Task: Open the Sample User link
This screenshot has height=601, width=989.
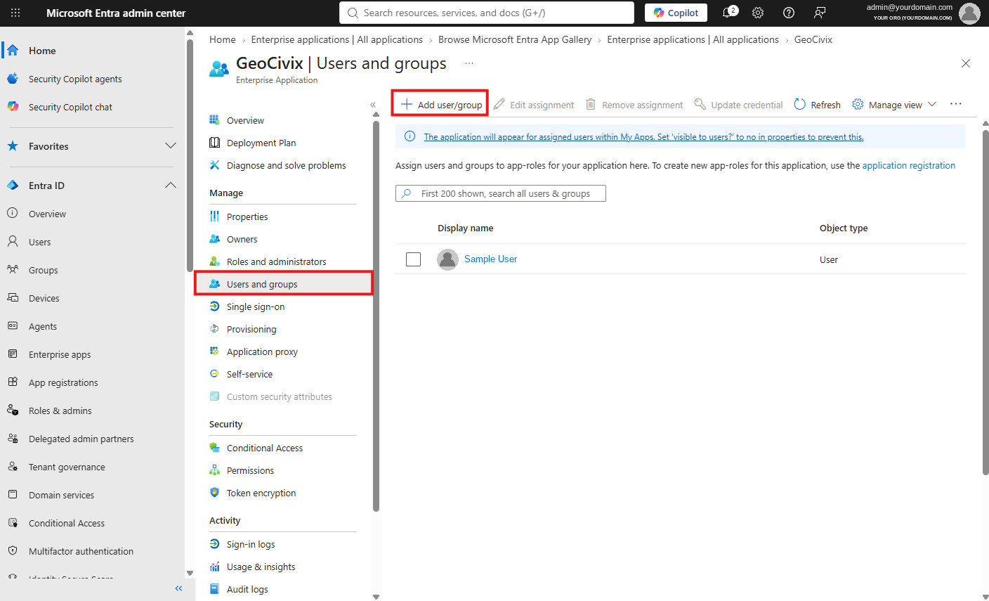Action: [x=490, y=259]
